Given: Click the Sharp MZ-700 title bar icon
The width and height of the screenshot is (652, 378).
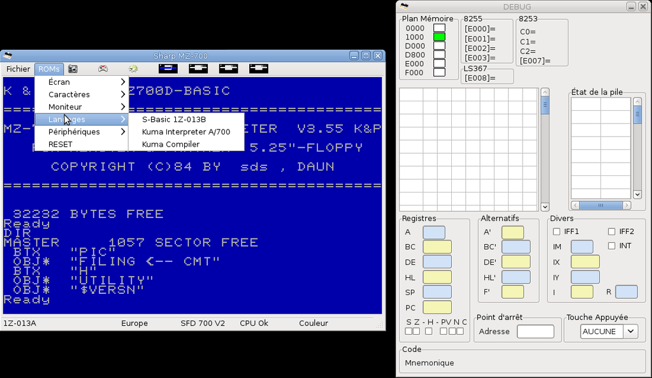Looking at the screenshot, I should click(x=7, y=55).
